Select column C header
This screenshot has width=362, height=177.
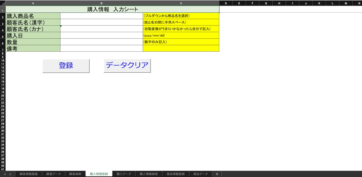click(x=181, y=3)
